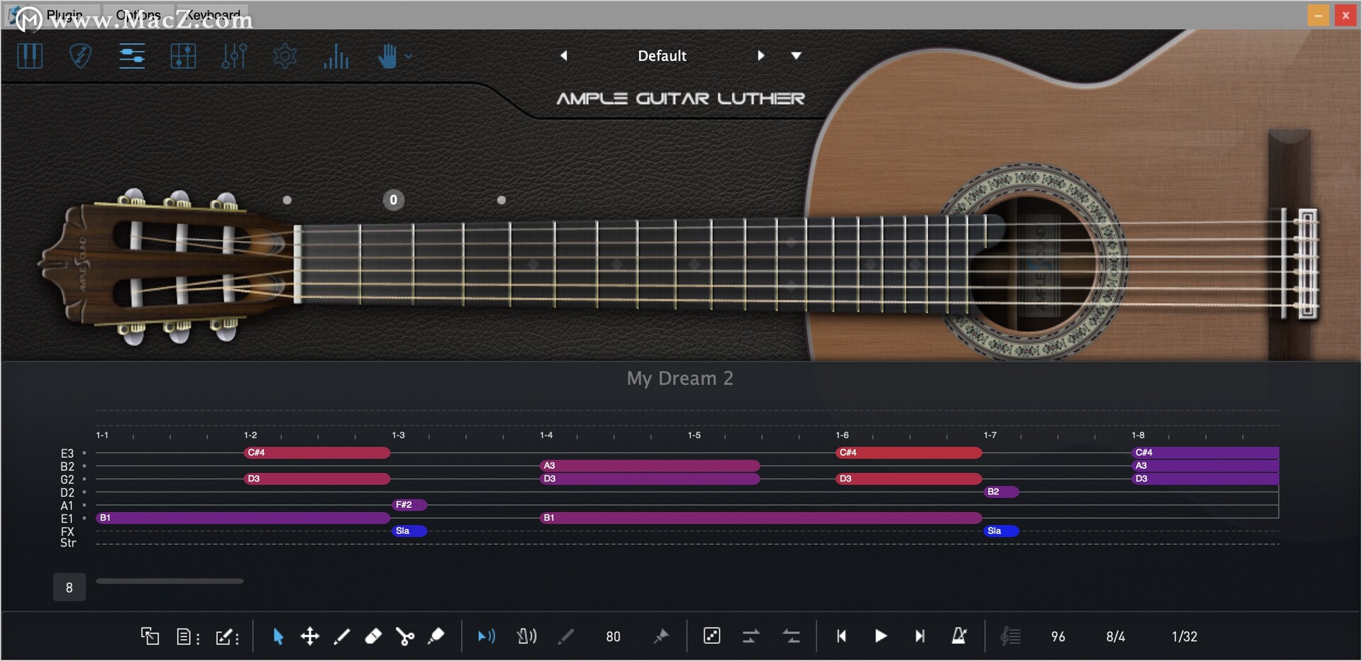Click the dimmed velocity pencil icon
Screen dimensions: 1362x661
[x=565, y=636]
